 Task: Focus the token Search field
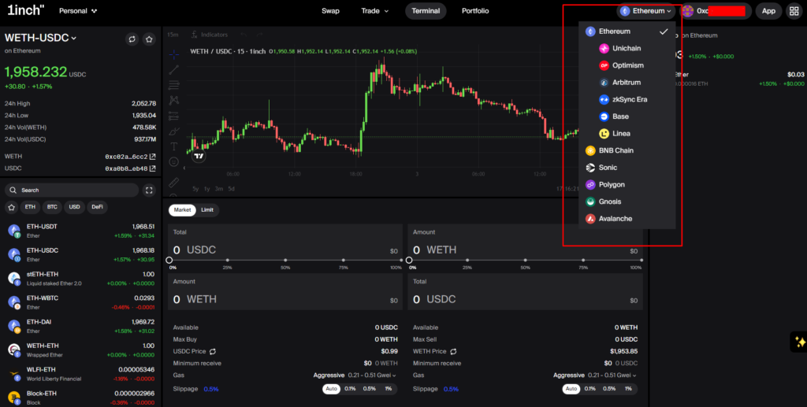tap(72, 191)
